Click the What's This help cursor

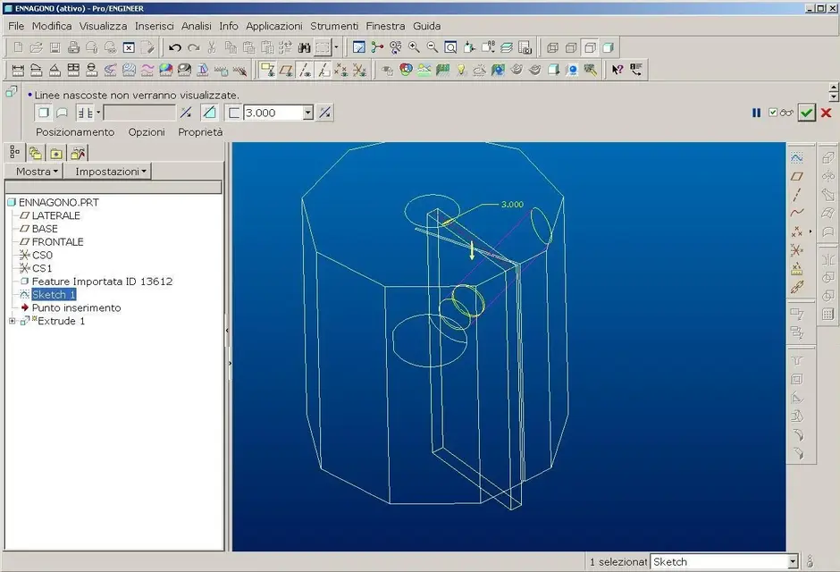coord(617,71)
